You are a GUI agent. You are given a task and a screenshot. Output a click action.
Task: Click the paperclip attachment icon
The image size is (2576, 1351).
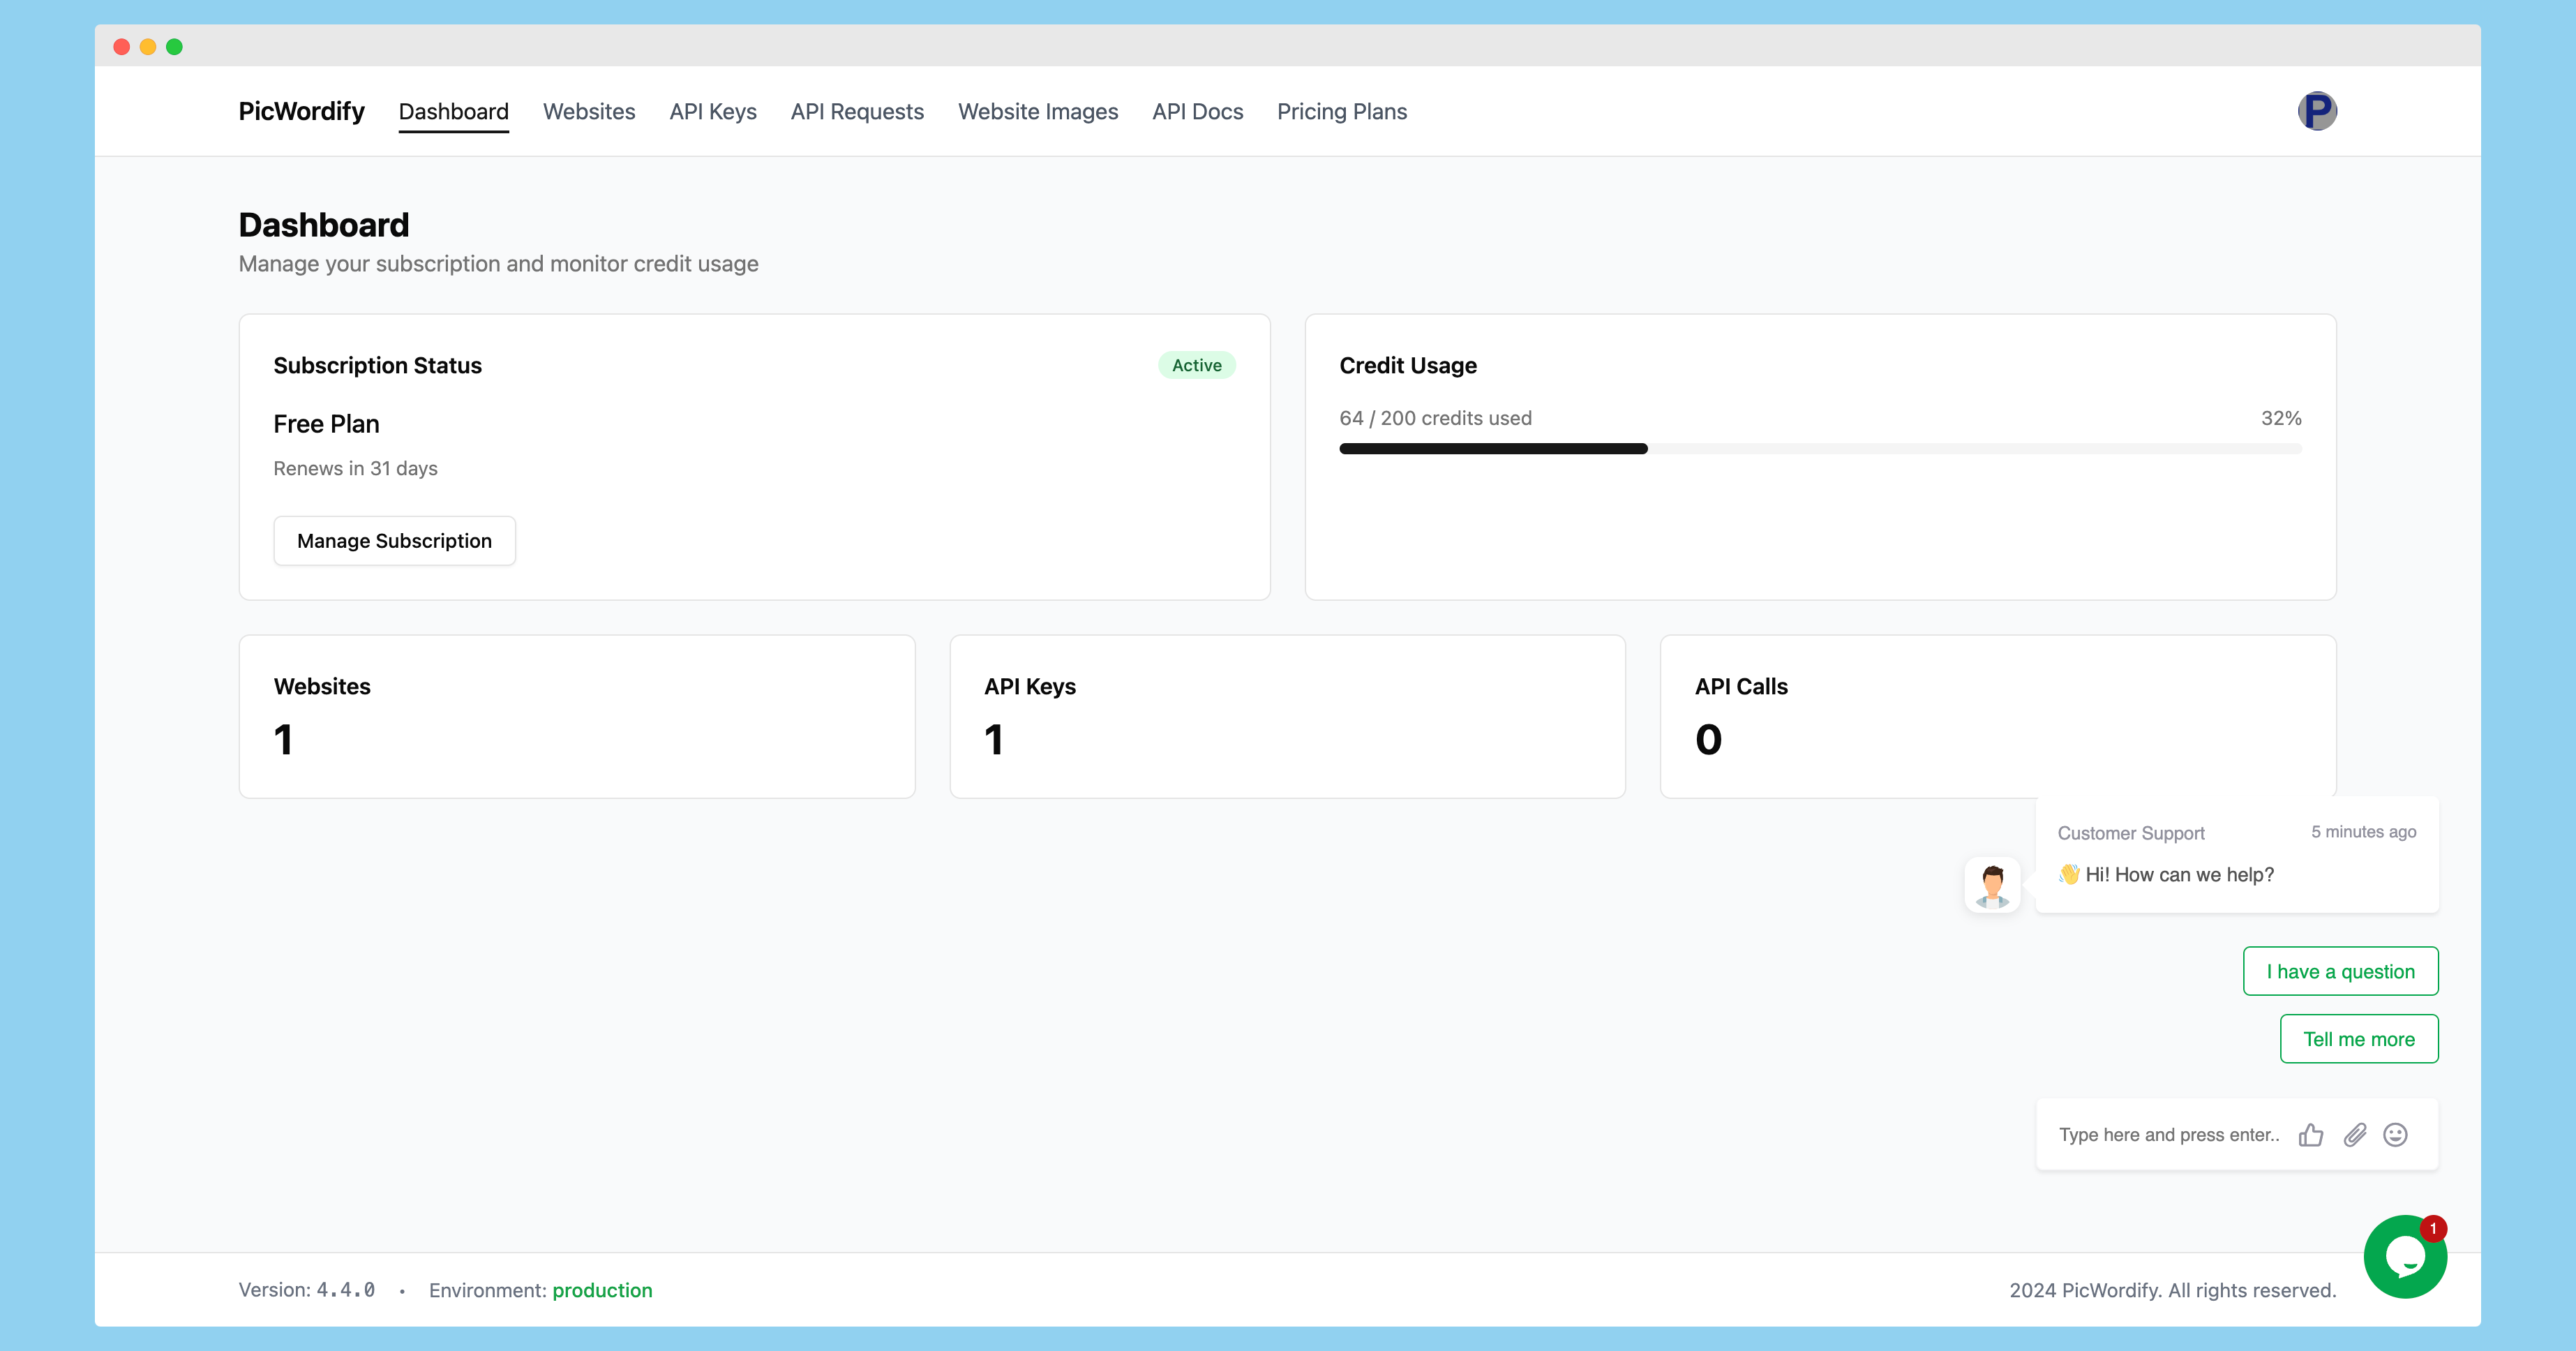pyautogui.click(x=2354, y=1134)
